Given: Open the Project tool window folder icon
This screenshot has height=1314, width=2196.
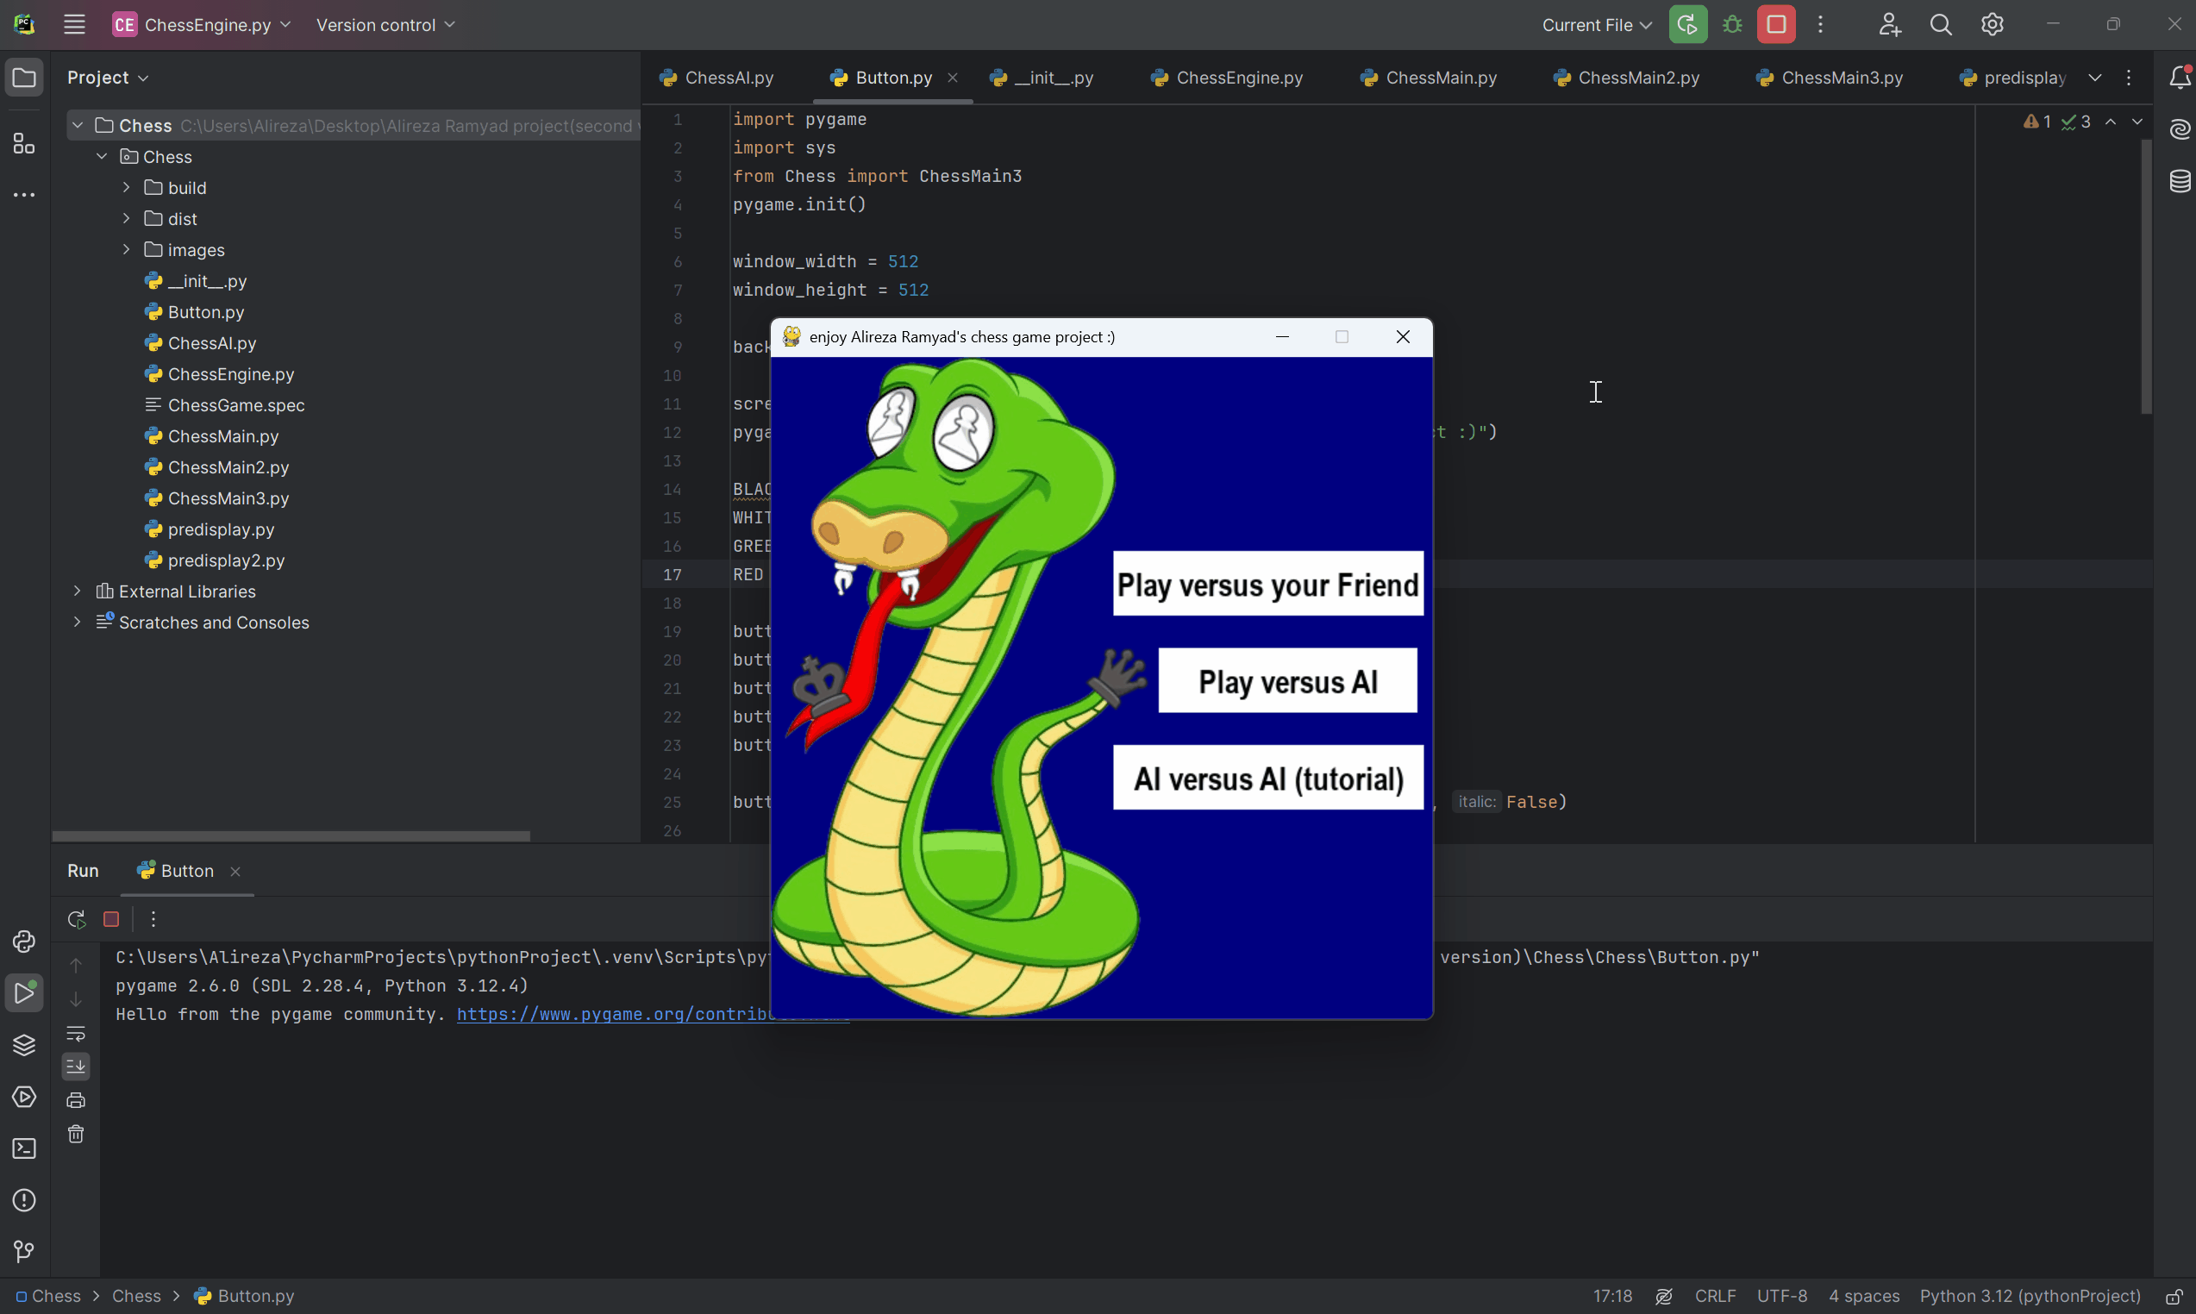Looking at the screenshot, I should [x=24, y=78].
